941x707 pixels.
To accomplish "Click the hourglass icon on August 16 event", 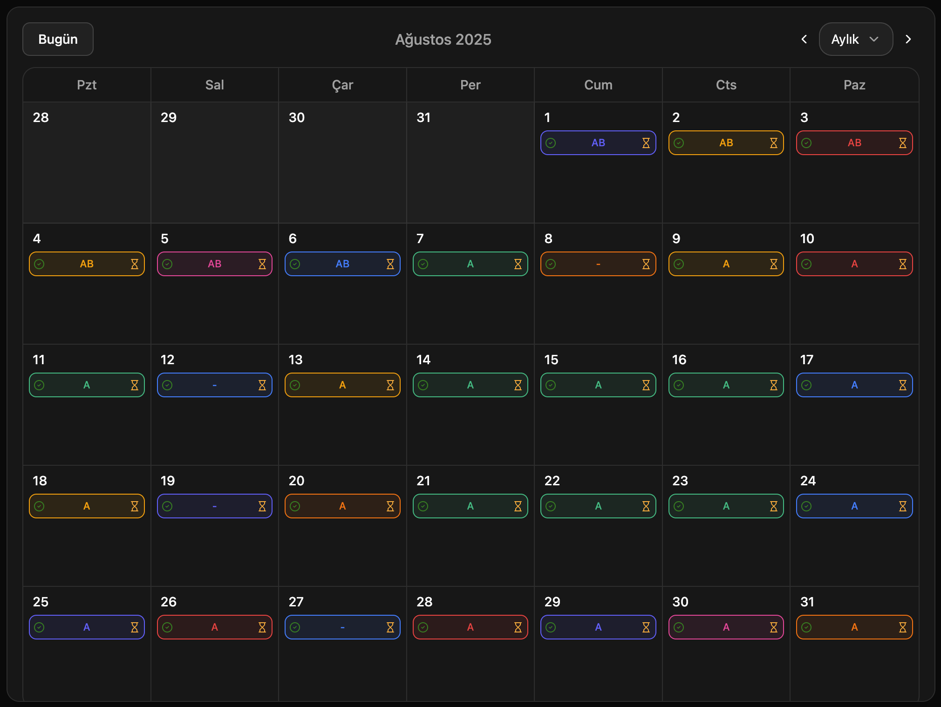I will click(774, 385).
